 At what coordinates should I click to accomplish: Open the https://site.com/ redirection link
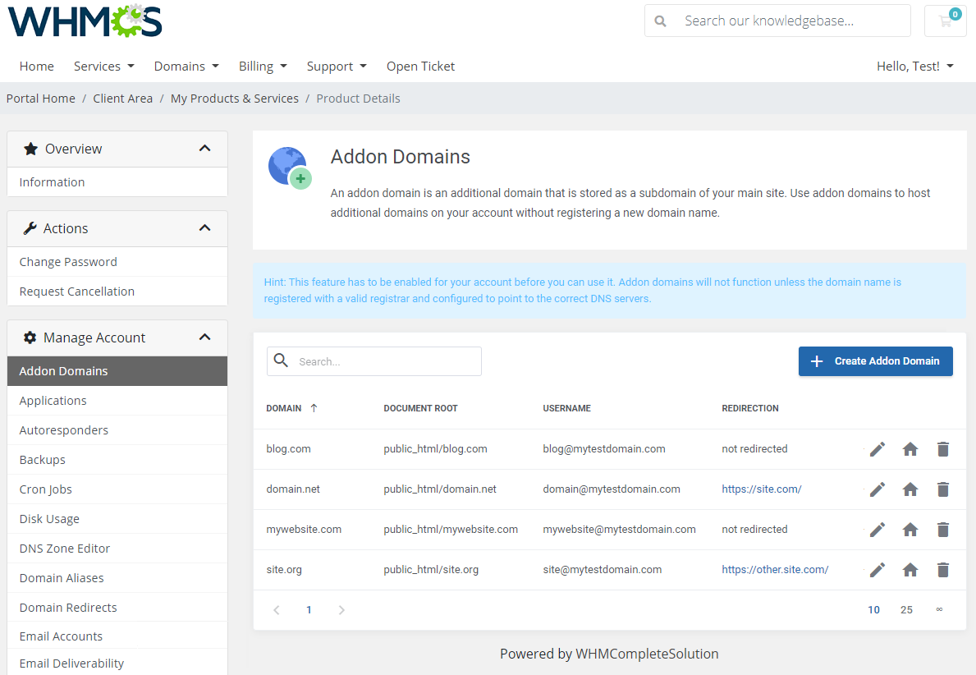click(x=761, y=489)
